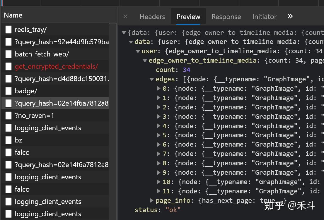Click file icon beside reels_tray/

[8, 30]
